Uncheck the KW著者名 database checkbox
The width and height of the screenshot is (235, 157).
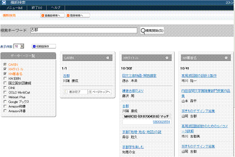click(5, 74)
